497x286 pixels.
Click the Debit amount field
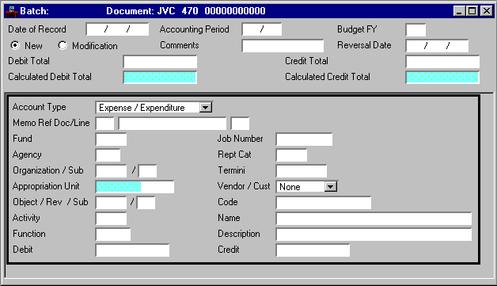tap(132, 250)
